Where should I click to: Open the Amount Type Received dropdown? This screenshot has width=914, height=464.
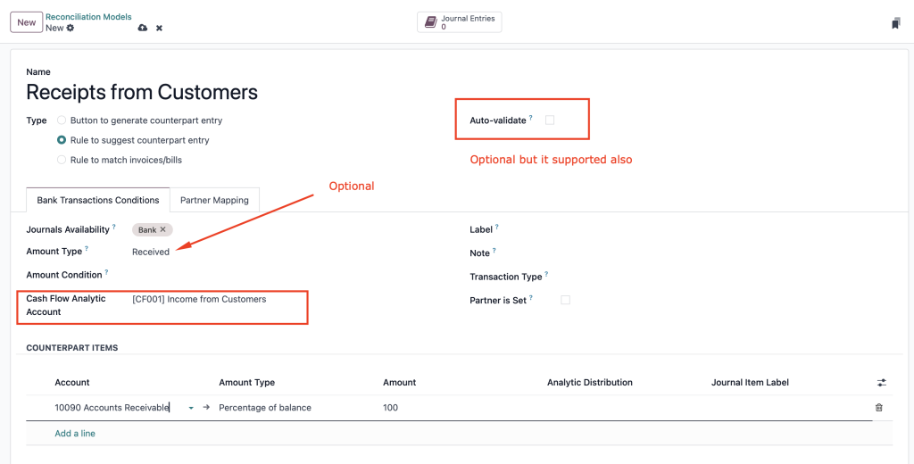[150, 252]
